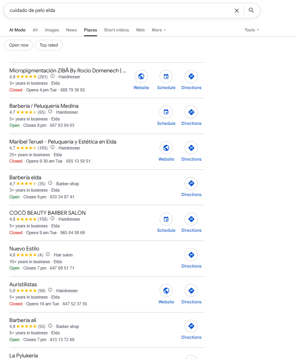The image size is (296, 359).
Task: Click the magnifying glass search icon
Action: click(x=251, y=10)
